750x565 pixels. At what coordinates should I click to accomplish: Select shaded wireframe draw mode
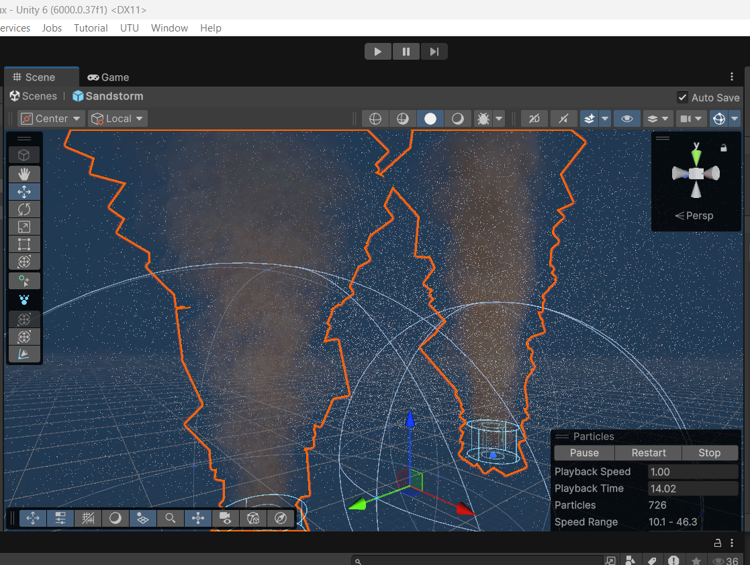coord(403,119)
